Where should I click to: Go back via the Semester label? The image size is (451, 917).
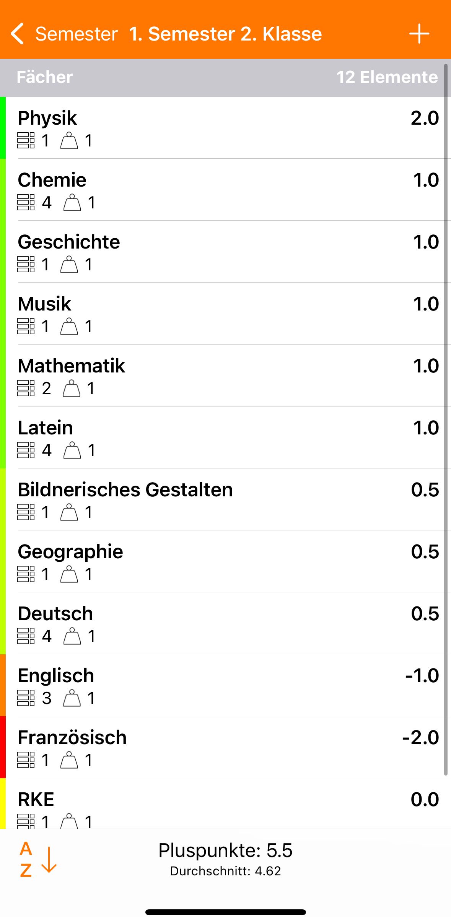pyautogui.click(x=77, y=34)
